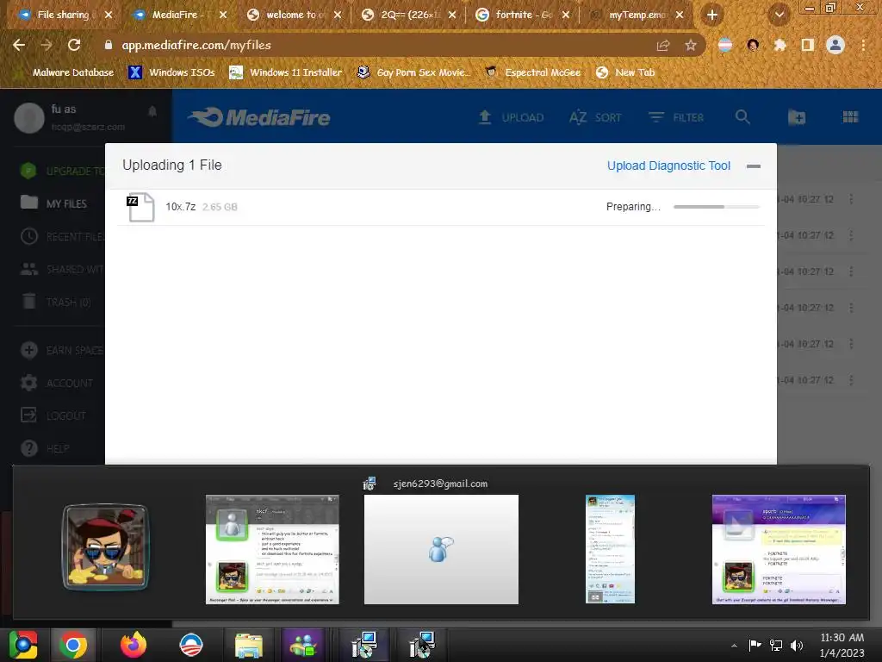Click MediaFire search magnifier icon
This screenshot has height=662, width=882.
(x=742, y=117)
